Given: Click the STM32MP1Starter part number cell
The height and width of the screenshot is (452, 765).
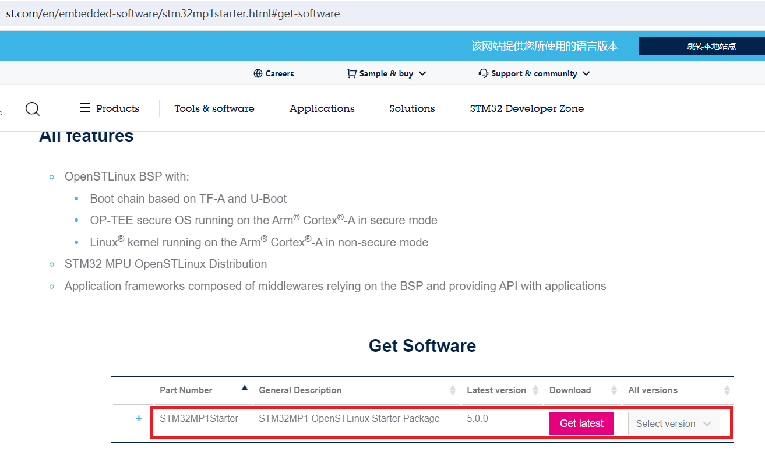Looking at the screenshot, I should tap(199, 418).
